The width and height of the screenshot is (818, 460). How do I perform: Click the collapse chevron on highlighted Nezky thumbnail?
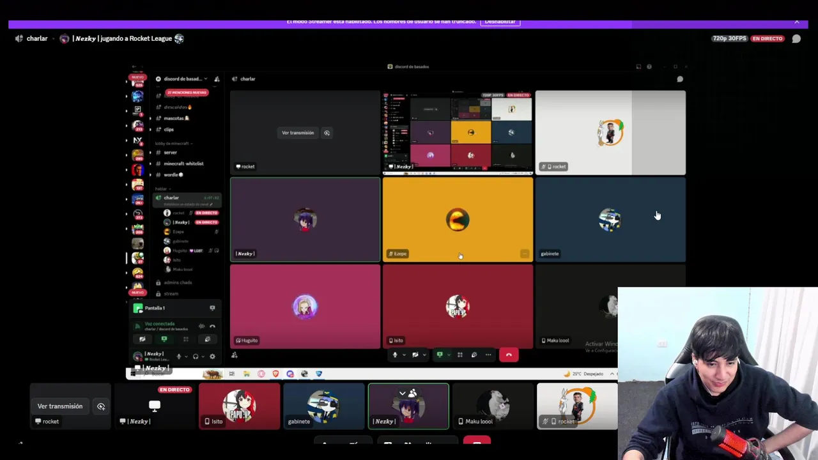click(x=402, y=393)
